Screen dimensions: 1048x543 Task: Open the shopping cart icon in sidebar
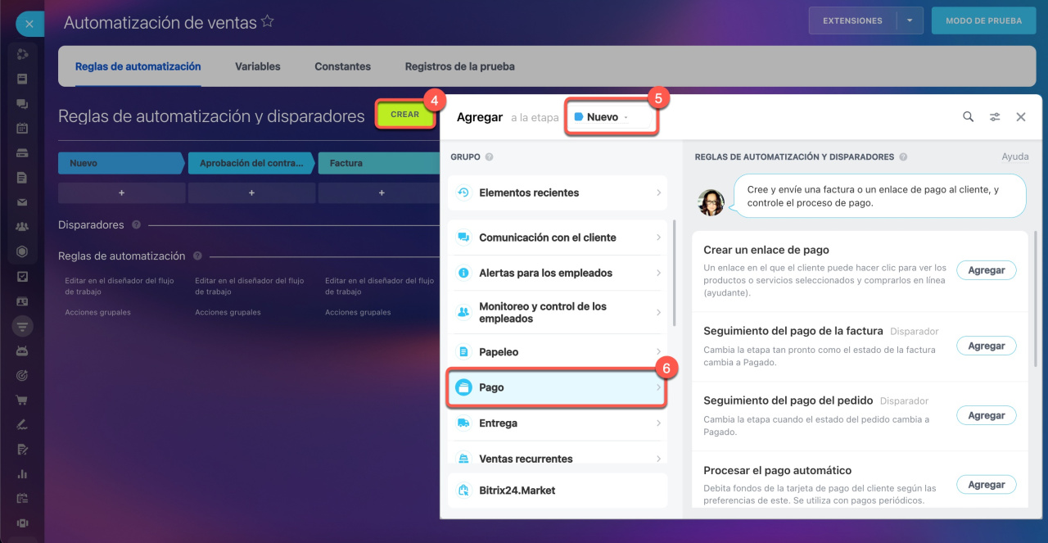point(22,400)
